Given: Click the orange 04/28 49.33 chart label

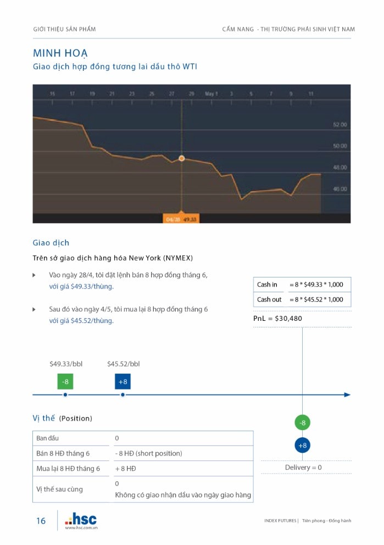Looking at the screenshot, I should pos(181,219).
